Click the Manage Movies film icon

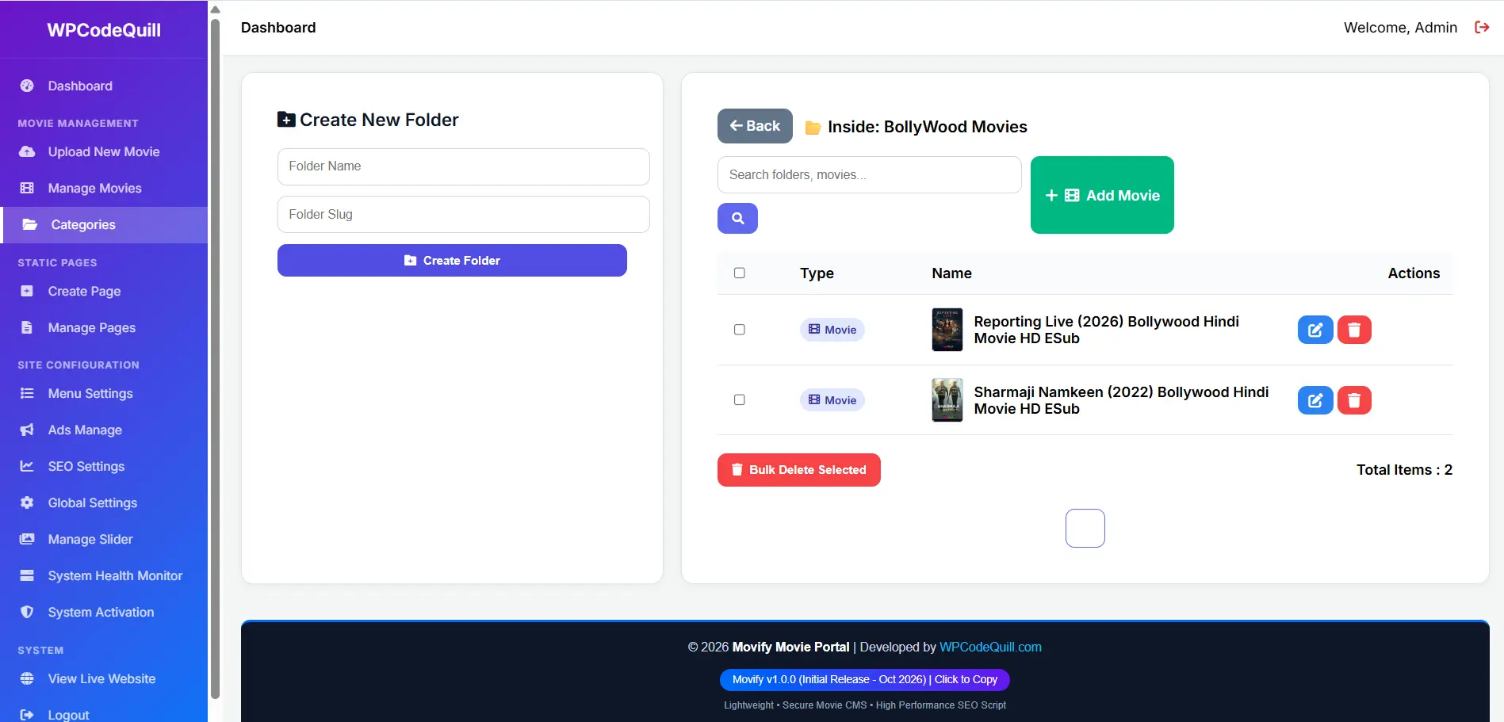(x=27, y=188)
